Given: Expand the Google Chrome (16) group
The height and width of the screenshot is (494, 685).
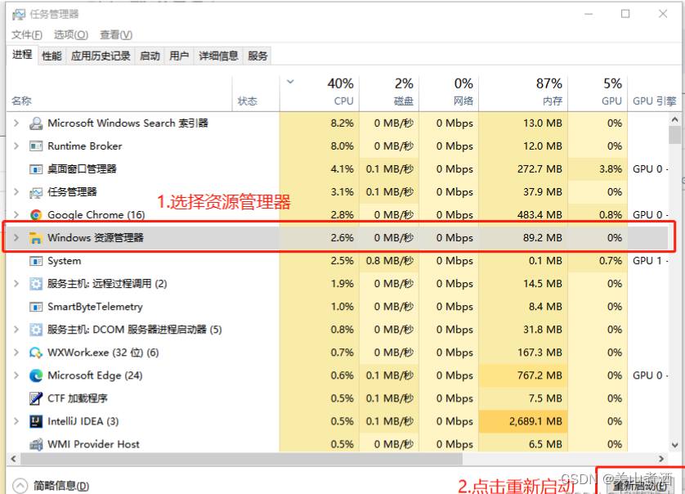Looking at the screenshot, I should [16, 214].
